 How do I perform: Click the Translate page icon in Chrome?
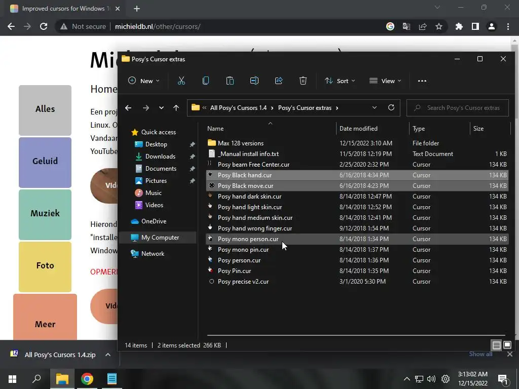(x=406, y=26)
